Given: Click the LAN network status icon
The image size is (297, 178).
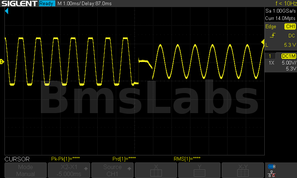Looking at the screenshot, I should (x=271, y=173).
